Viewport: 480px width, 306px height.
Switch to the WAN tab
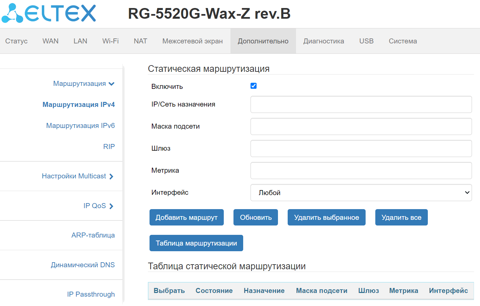pos(51,41)
